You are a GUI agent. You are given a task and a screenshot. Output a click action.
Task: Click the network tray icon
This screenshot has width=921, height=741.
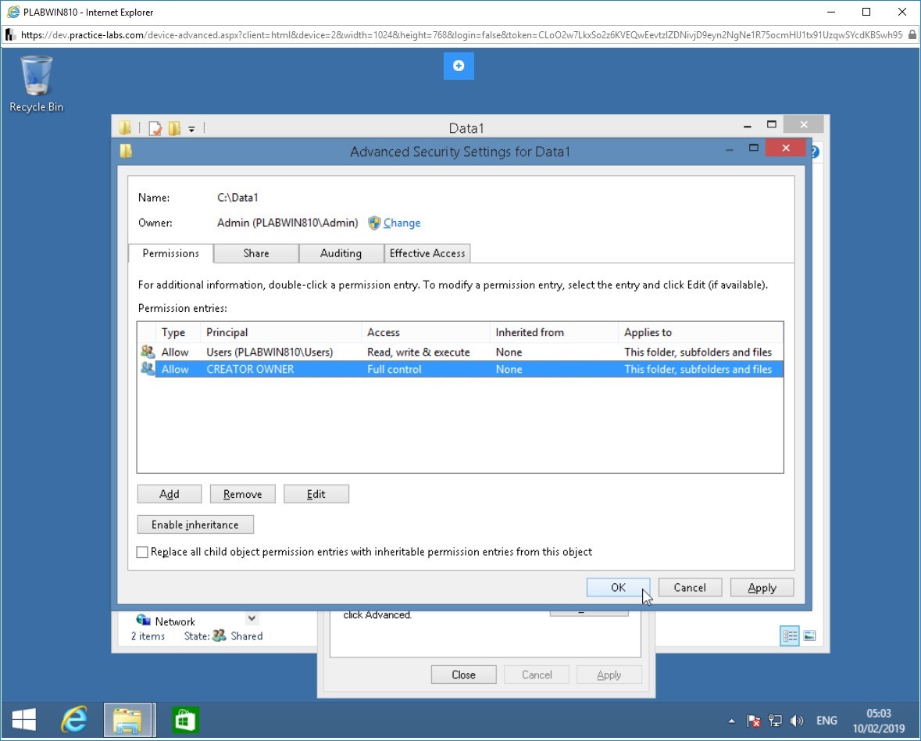(775, 721)
